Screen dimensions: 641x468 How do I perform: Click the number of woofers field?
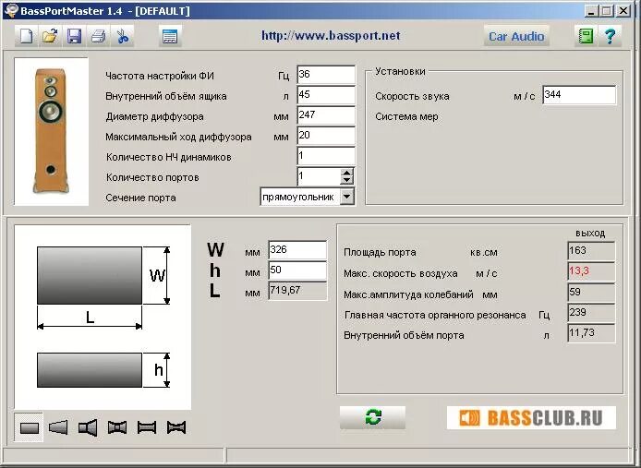coord(326,156)
